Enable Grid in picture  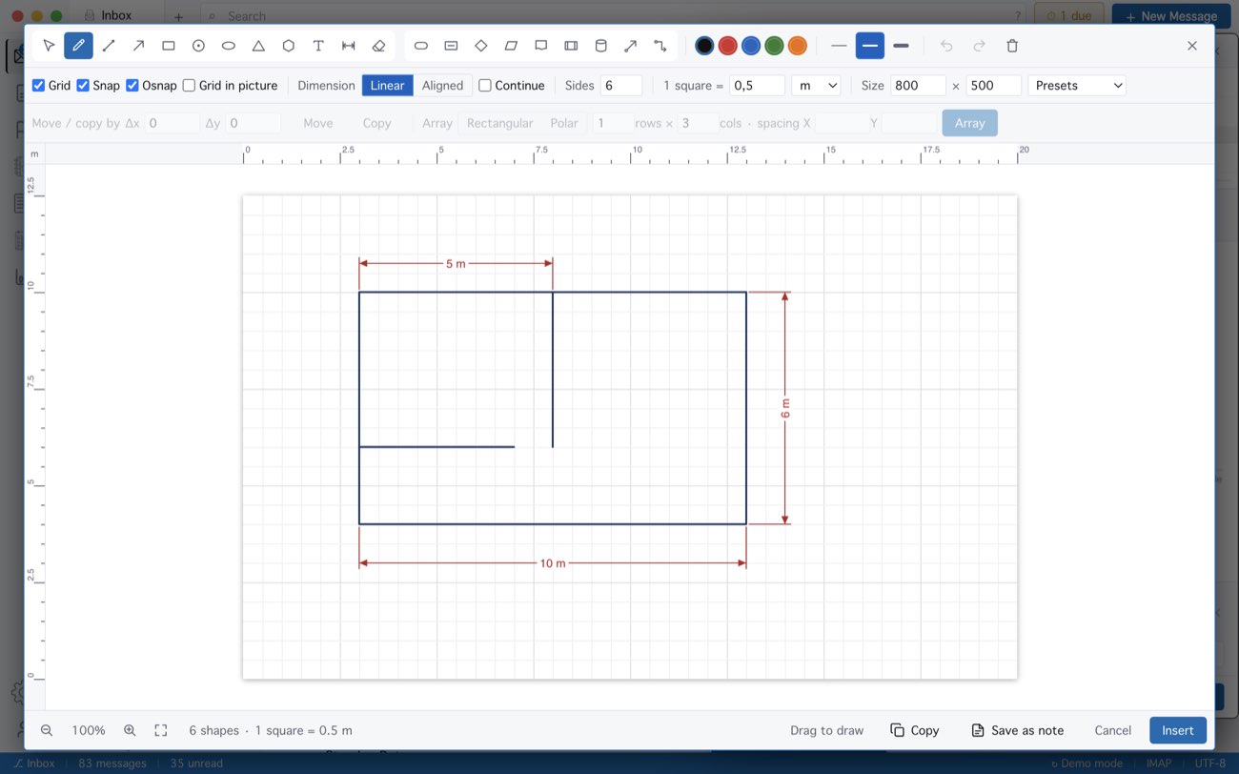(189, 86)
